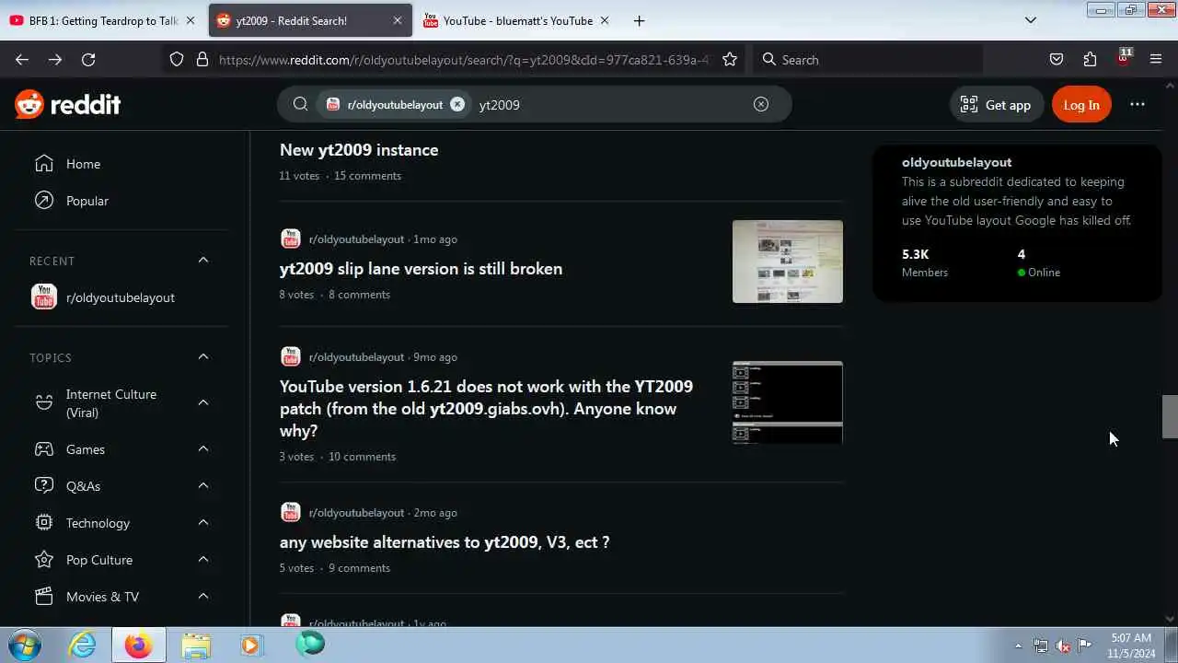1178x663 pixels.
Task: Close the yt2009 Reddit Search tab
Action: (398, 20)
